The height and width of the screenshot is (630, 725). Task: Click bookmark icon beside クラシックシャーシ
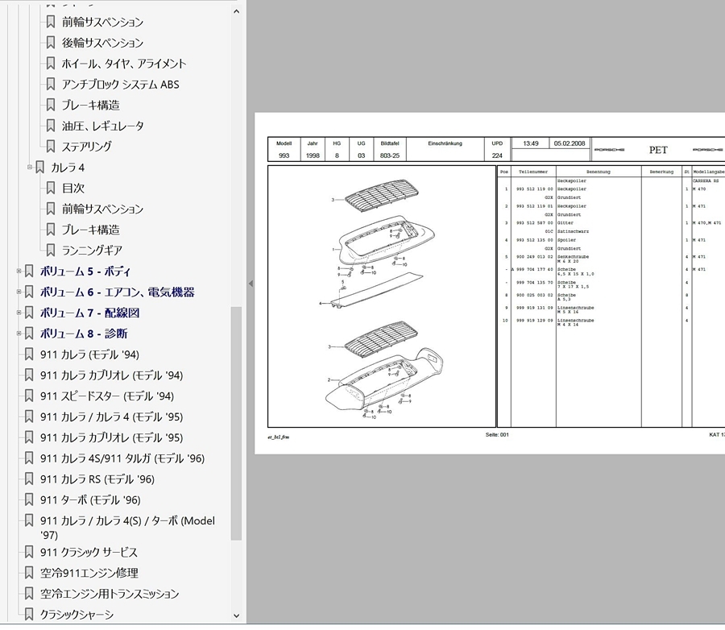[x=29, y=614]
